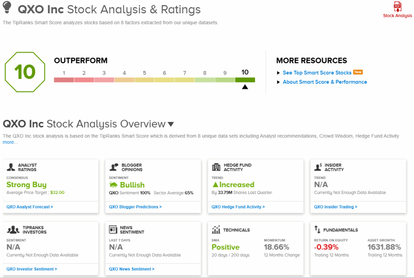Image resolution: width=414 pixels, height=278 pixels.
Task: Select the green score 10 bar segment
Action: [x=245, y=80]
